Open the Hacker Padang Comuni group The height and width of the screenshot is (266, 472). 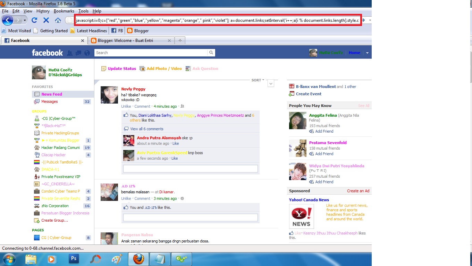[60, 148]
